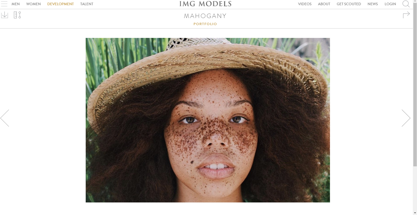Open the MEN menu item

16,4
